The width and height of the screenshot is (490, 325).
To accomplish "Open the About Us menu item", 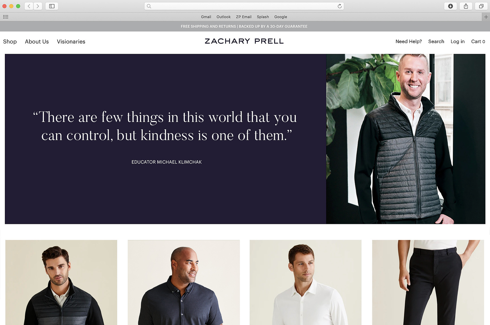I will [37, 41].
